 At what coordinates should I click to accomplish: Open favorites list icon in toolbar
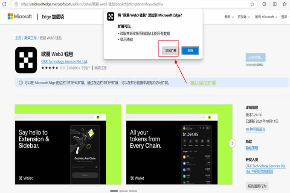(284, 4)
